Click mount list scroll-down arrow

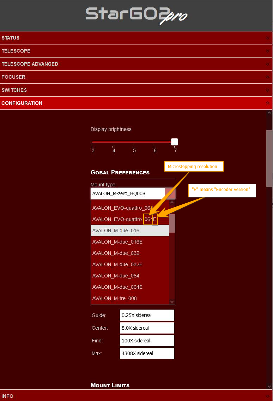click(x=172, y=302)
